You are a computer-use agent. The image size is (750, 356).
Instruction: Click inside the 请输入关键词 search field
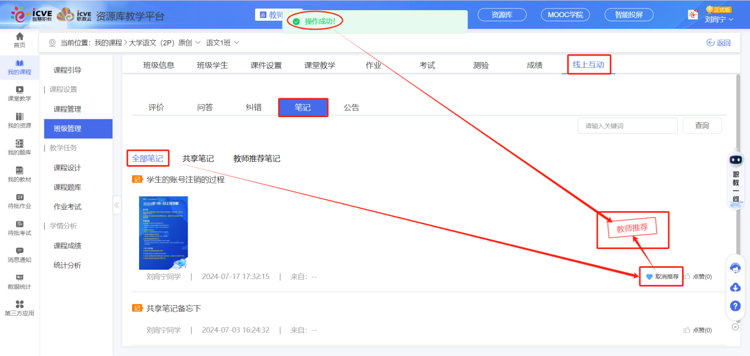(x=627, y=125)
